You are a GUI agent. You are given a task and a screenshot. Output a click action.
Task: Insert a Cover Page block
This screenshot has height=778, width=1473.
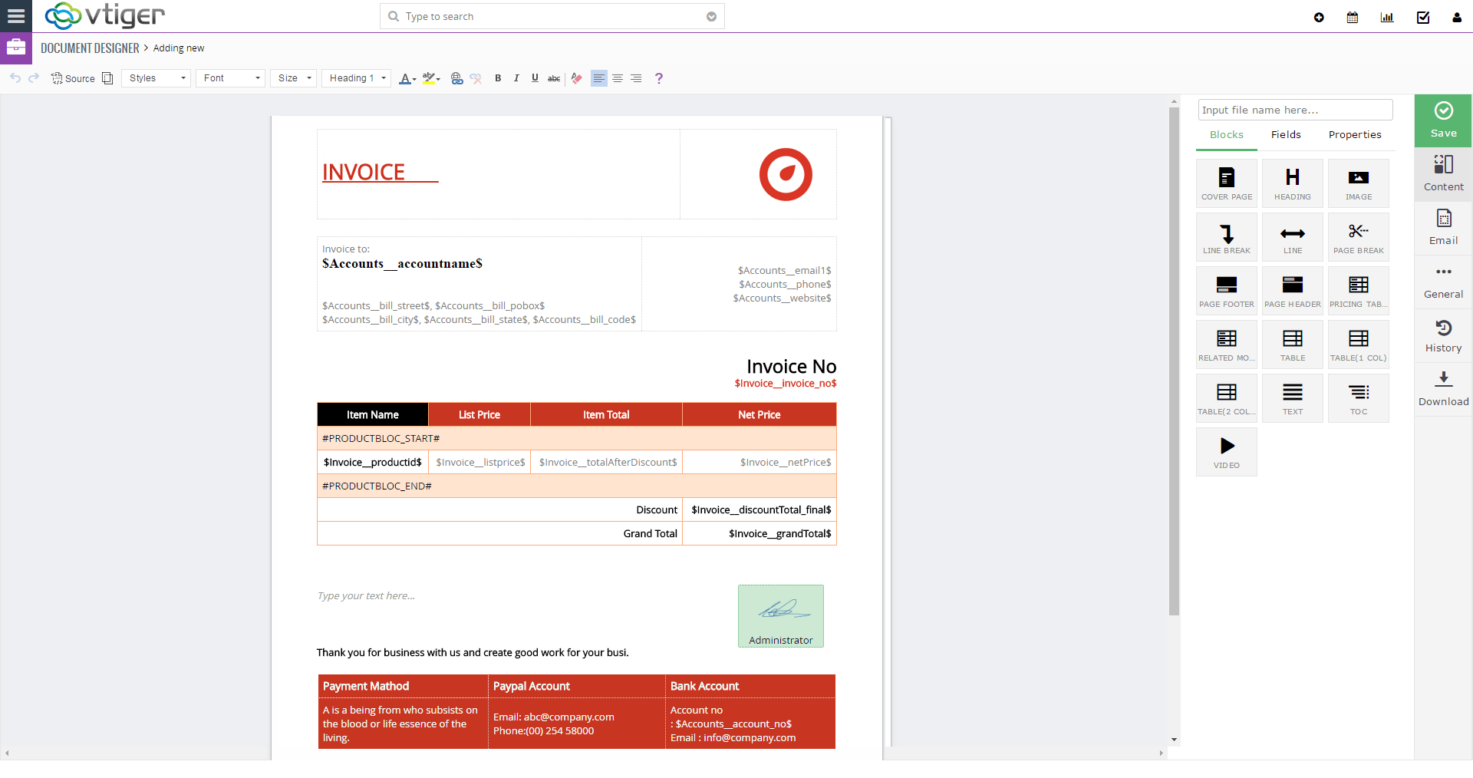click(1226, 183)
